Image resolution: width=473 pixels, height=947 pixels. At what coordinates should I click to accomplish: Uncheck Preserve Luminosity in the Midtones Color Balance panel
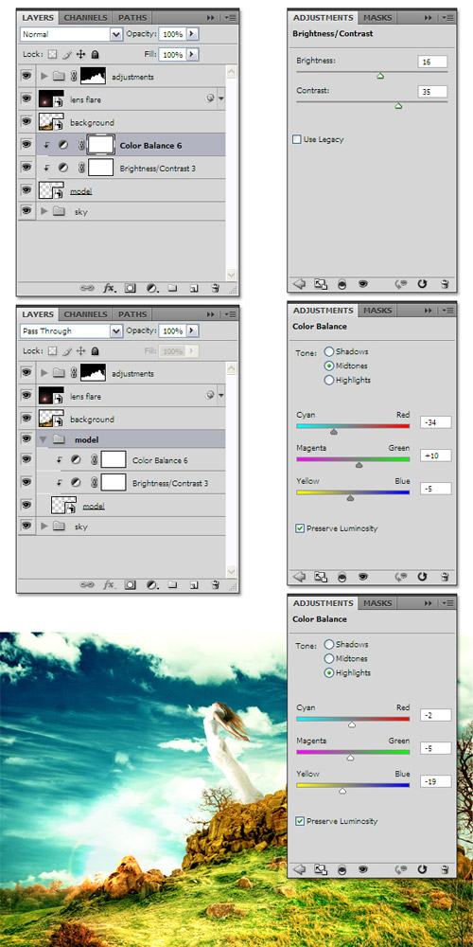[300, 528]
